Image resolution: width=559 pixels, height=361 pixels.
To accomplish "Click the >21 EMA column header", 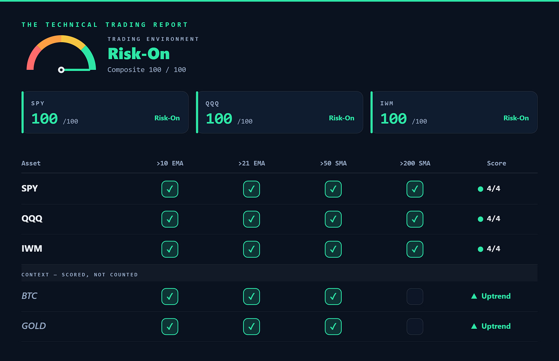I will pyautogui.click(x=251, y=163).
